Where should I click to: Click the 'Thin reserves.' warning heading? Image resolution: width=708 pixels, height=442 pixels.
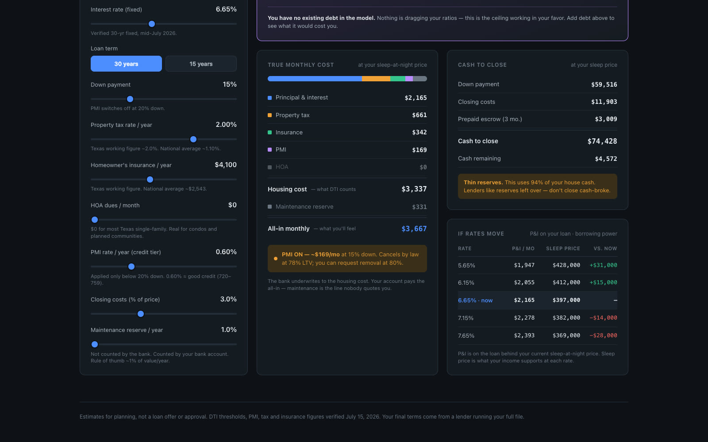click(x=483, y=183)
